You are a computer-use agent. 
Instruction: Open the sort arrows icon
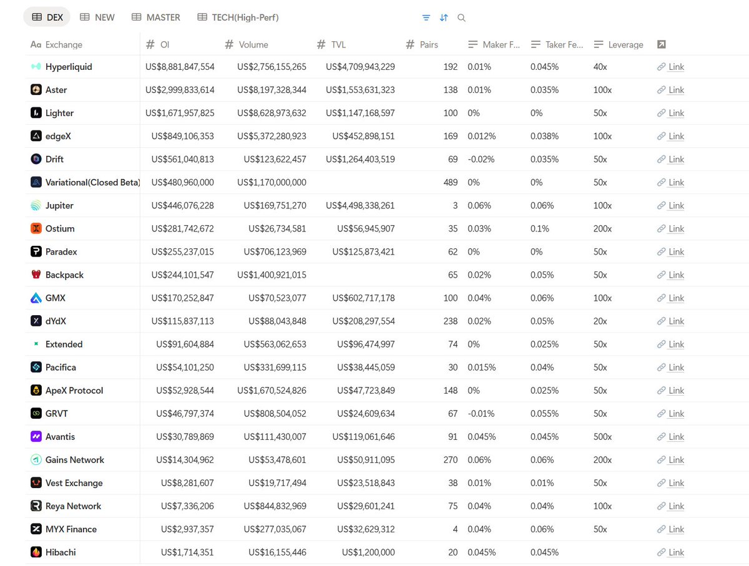click(444, 17)
